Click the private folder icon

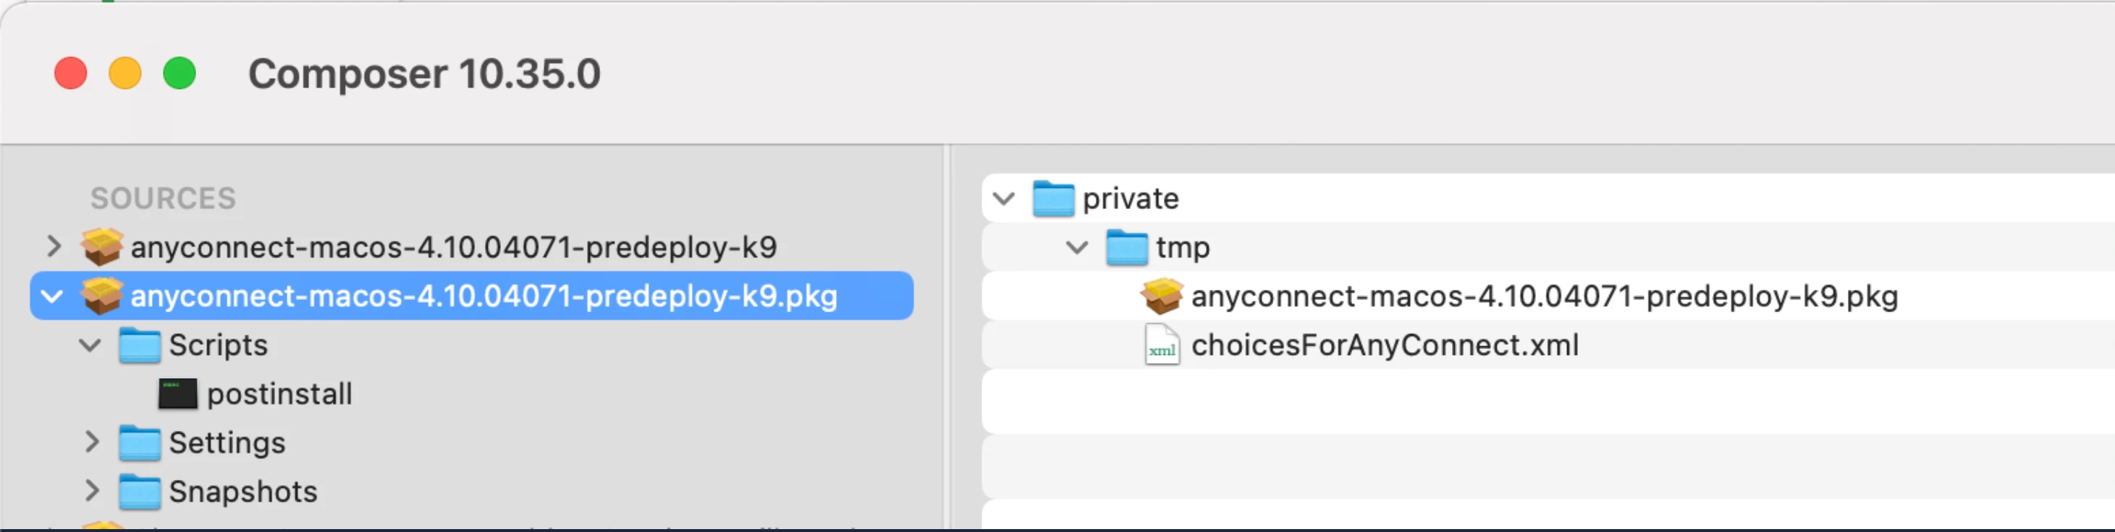pos(1053,198)
